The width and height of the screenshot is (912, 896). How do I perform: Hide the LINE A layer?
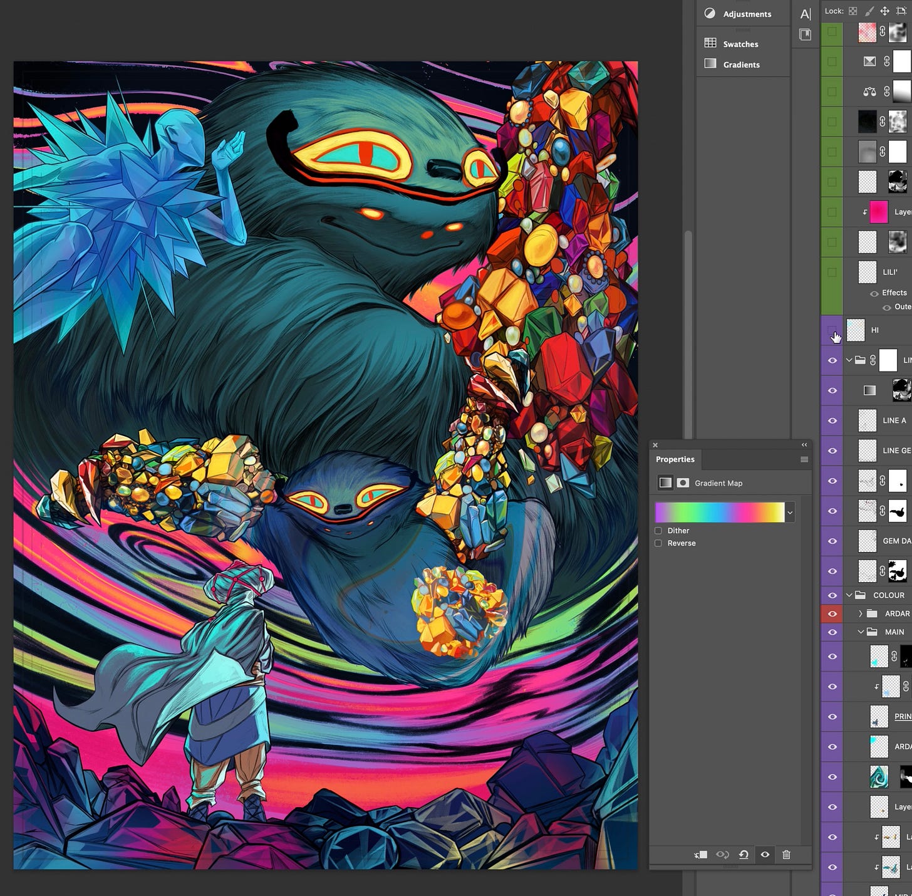click(x=832, y=420)
